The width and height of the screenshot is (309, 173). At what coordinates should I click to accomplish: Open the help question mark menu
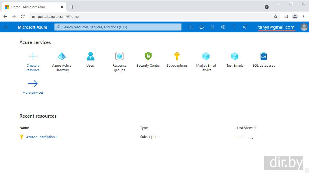coord(234,27)
